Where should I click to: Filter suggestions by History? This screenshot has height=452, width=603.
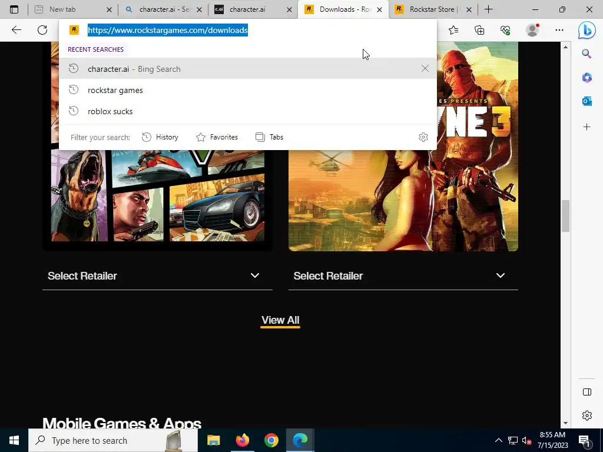pyautogui.click(x=160, y=137)
